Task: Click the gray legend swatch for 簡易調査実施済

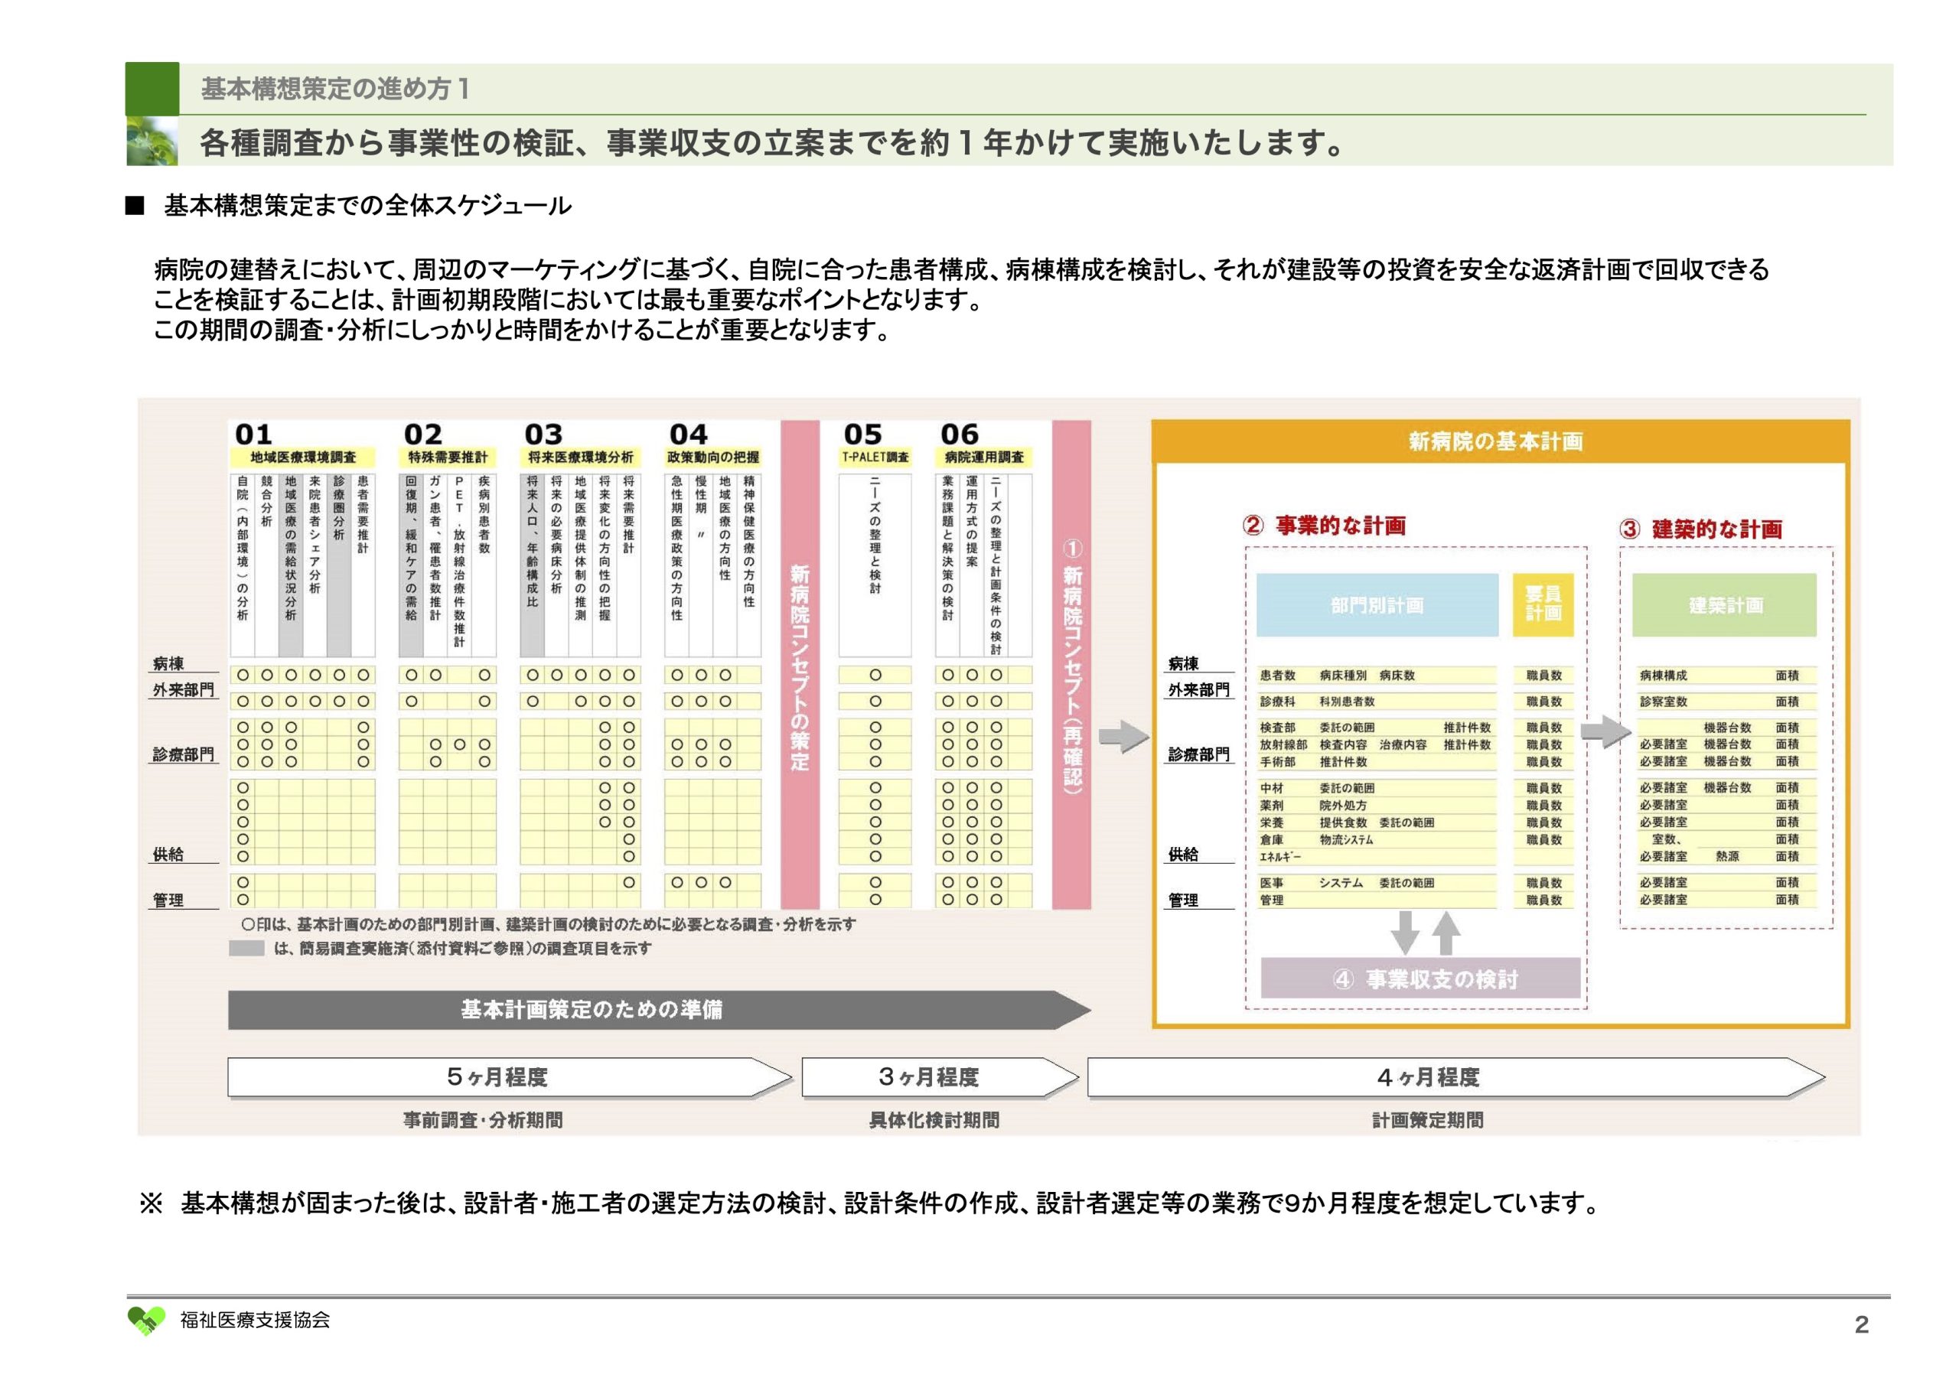Action: point(246,948)
